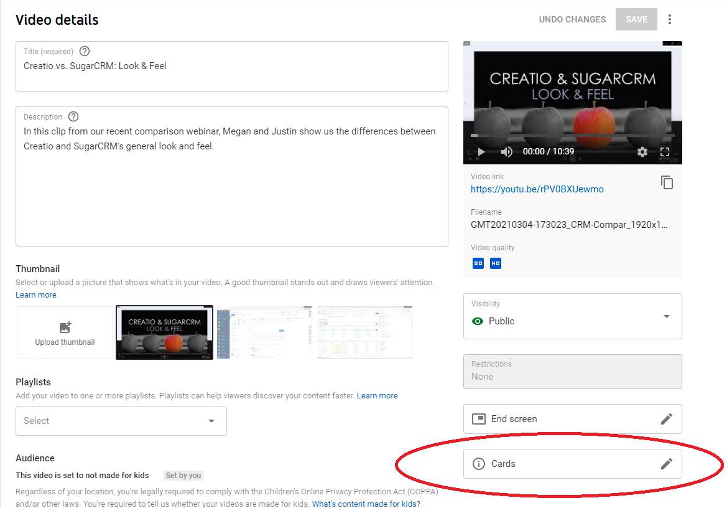This screenshot has height=508, width=727.
Task: Open the Title help question mark
Action: tap(85, 51)
